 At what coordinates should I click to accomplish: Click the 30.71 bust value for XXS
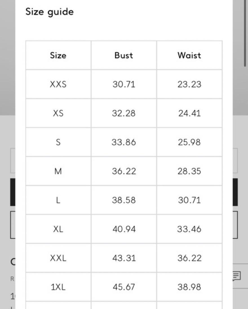pyautogui.click(x=124, y=84)
